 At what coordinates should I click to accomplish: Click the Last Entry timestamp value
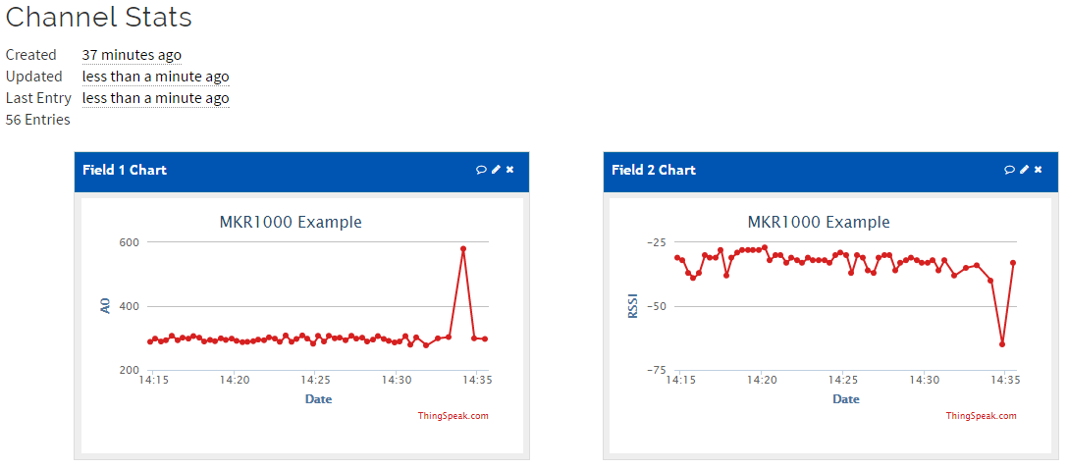[155, 98]
